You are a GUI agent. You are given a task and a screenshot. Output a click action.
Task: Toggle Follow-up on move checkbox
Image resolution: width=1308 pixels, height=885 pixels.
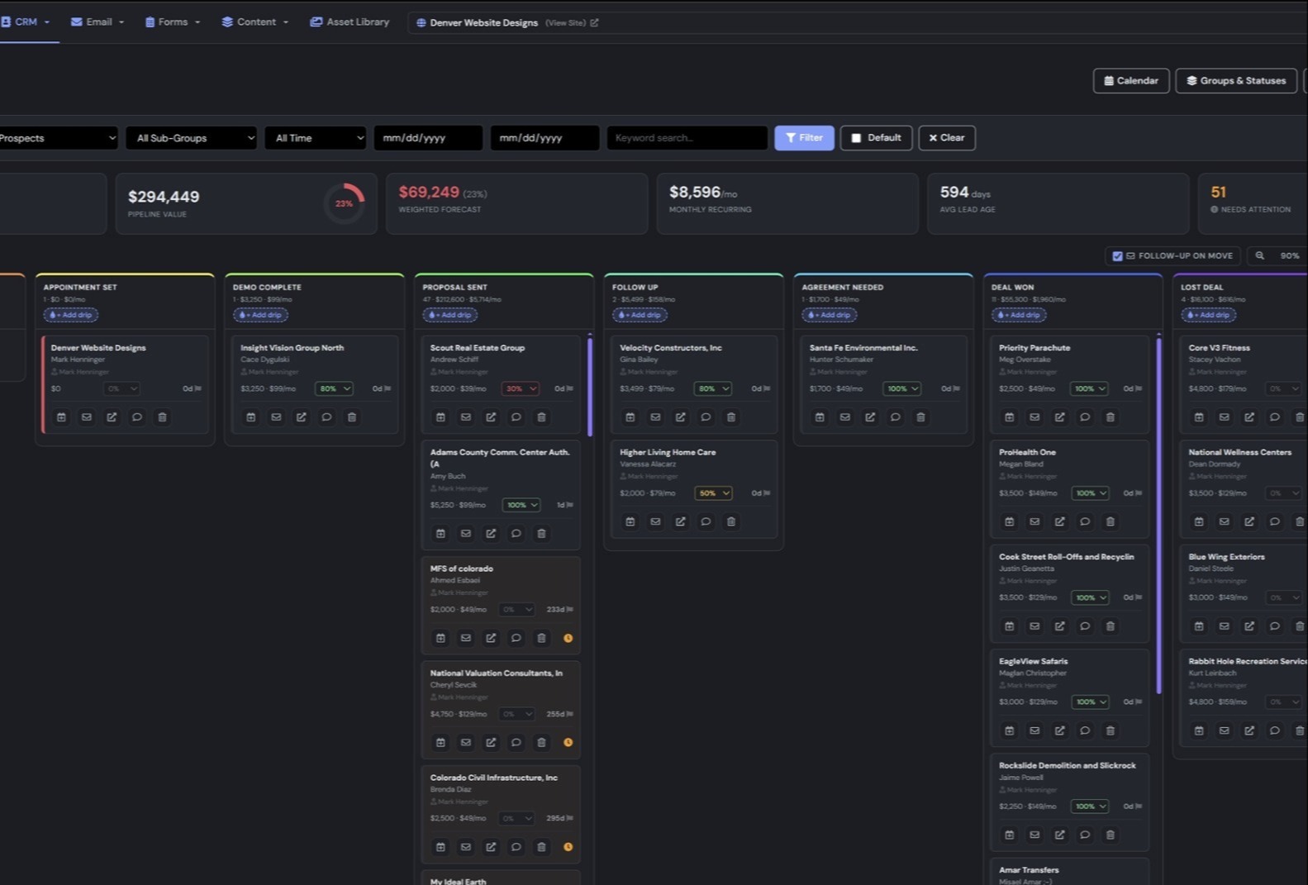[x=1118, y=256]
